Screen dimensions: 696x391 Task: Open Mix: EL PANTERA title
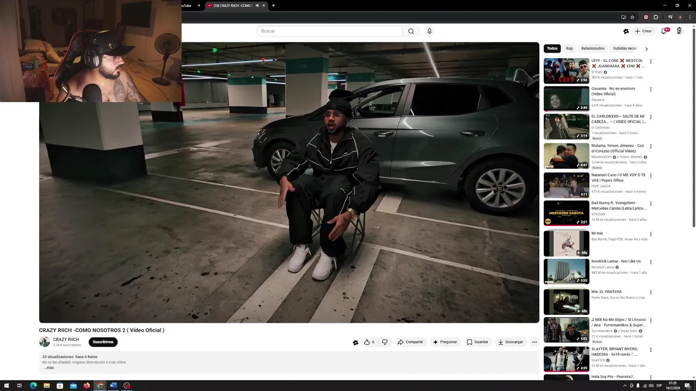pos(606,292)
